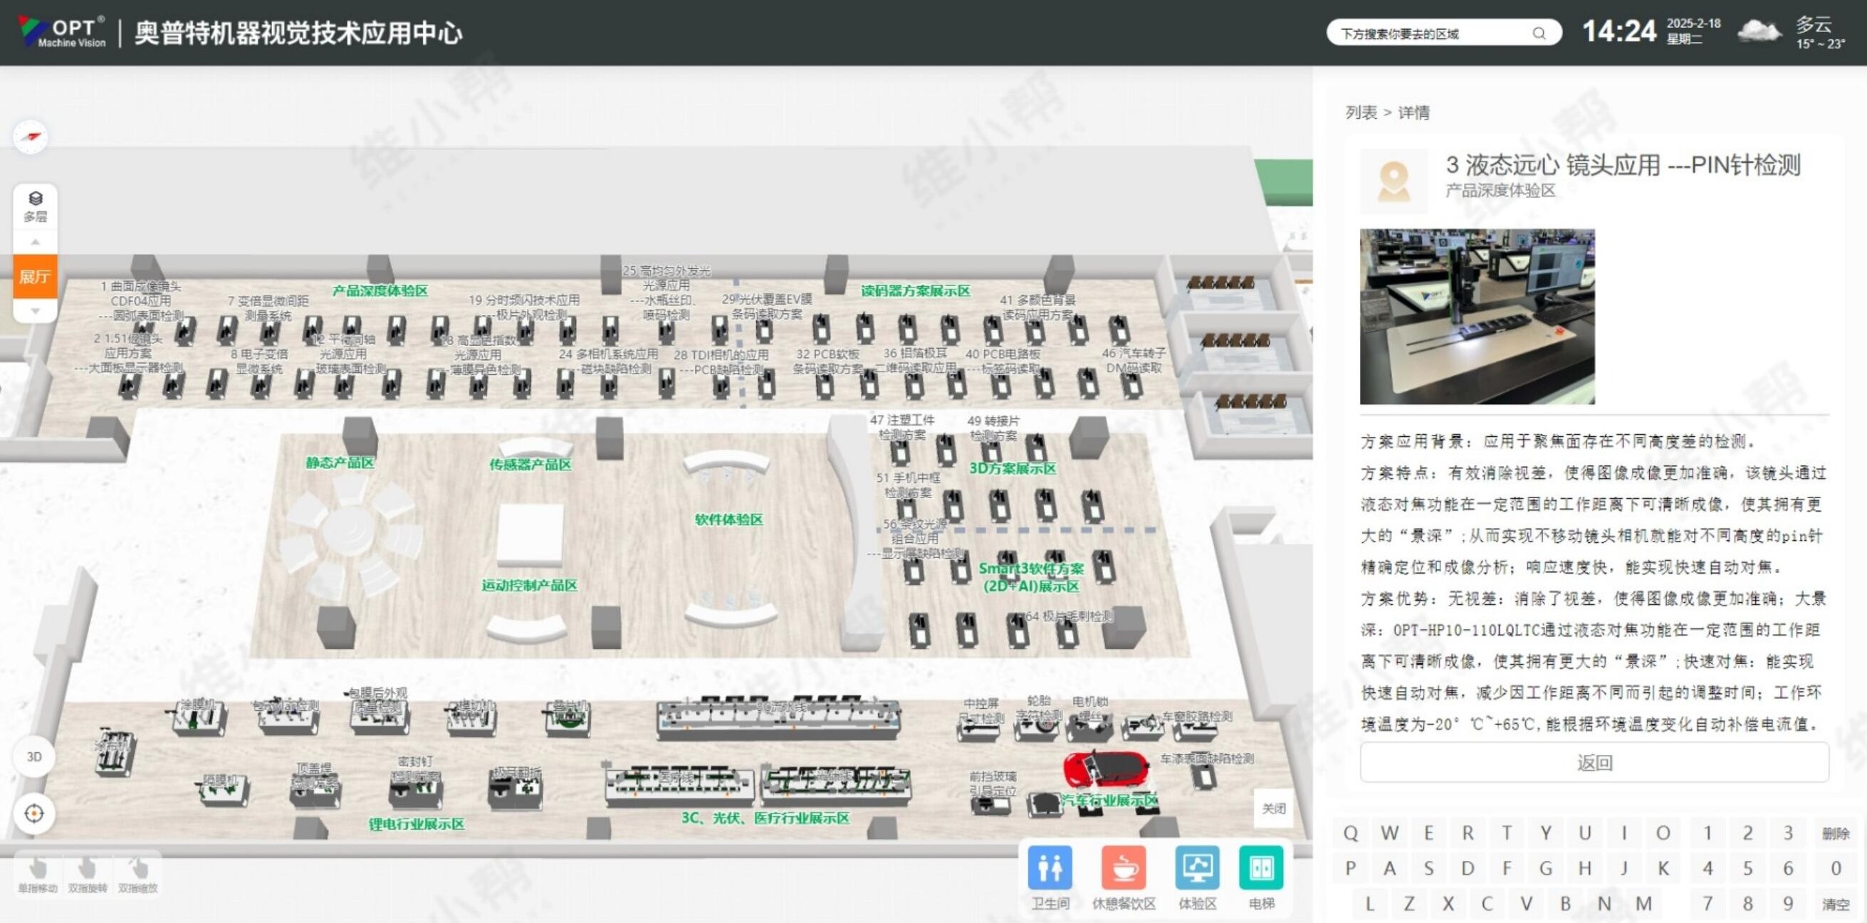The height and width of the screenshot is (923, 1867).
Task: Click station label 41 多颜色背景读码应用方案
Action: [x=1038, y=307]
